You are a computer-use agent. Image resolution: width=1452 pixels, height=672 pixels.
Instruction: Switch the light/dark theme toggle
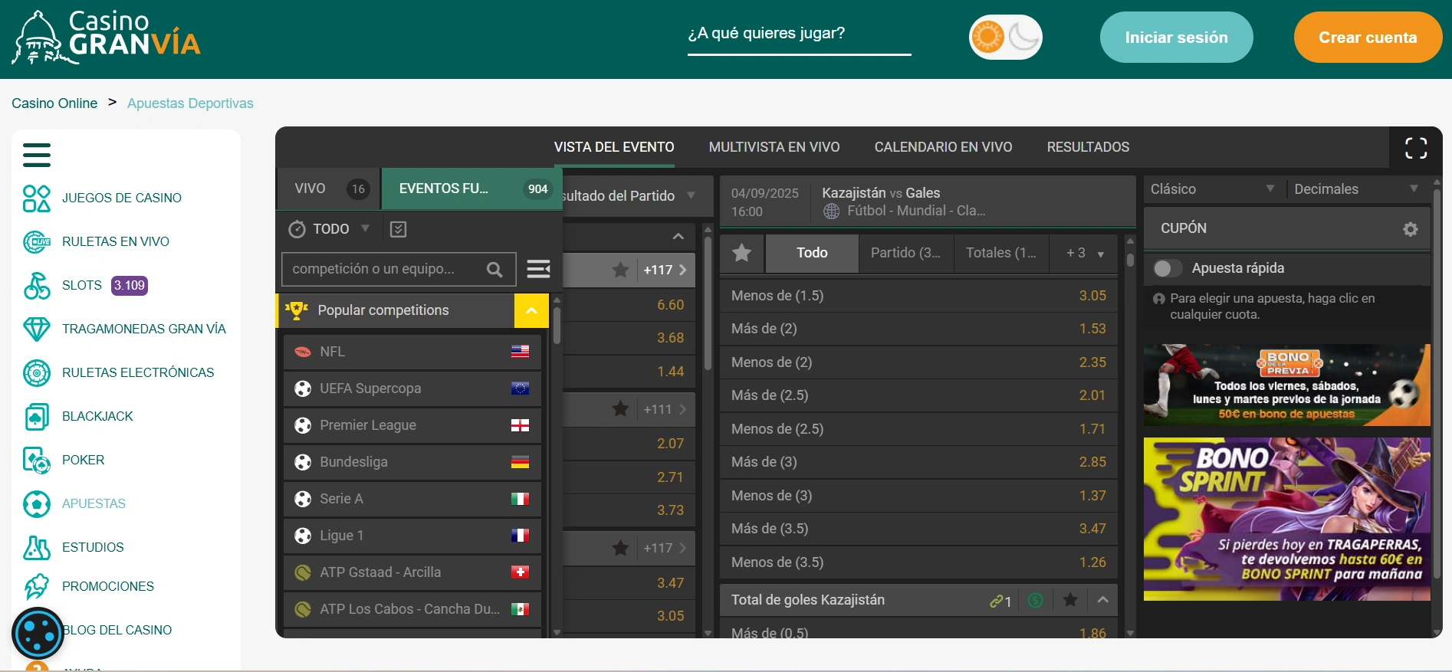coord(1005,37)
